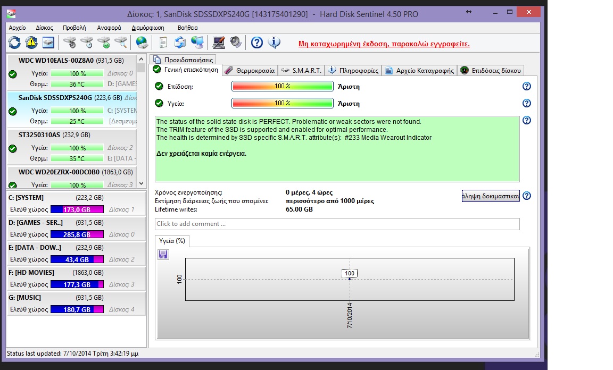The width and height of the screenshot is (613, 370).
Task: Click the globe over disk toolbar icon
Action: [x=142, y=42]
